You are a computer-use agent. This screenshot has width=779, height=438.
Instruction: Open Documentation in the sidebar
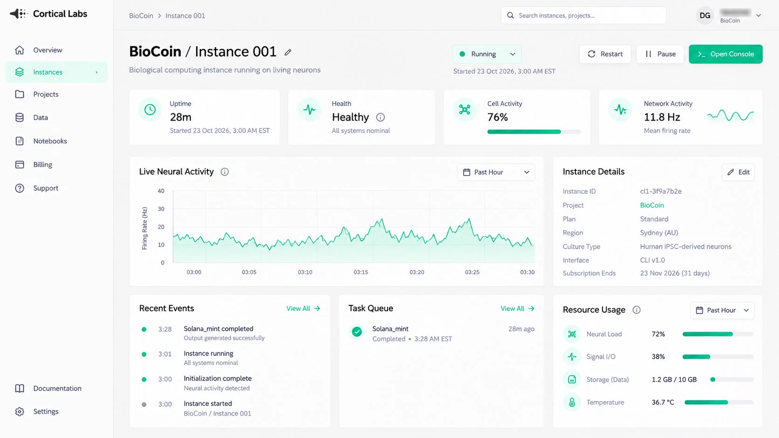pyautogui.click(x=56, y=388)
